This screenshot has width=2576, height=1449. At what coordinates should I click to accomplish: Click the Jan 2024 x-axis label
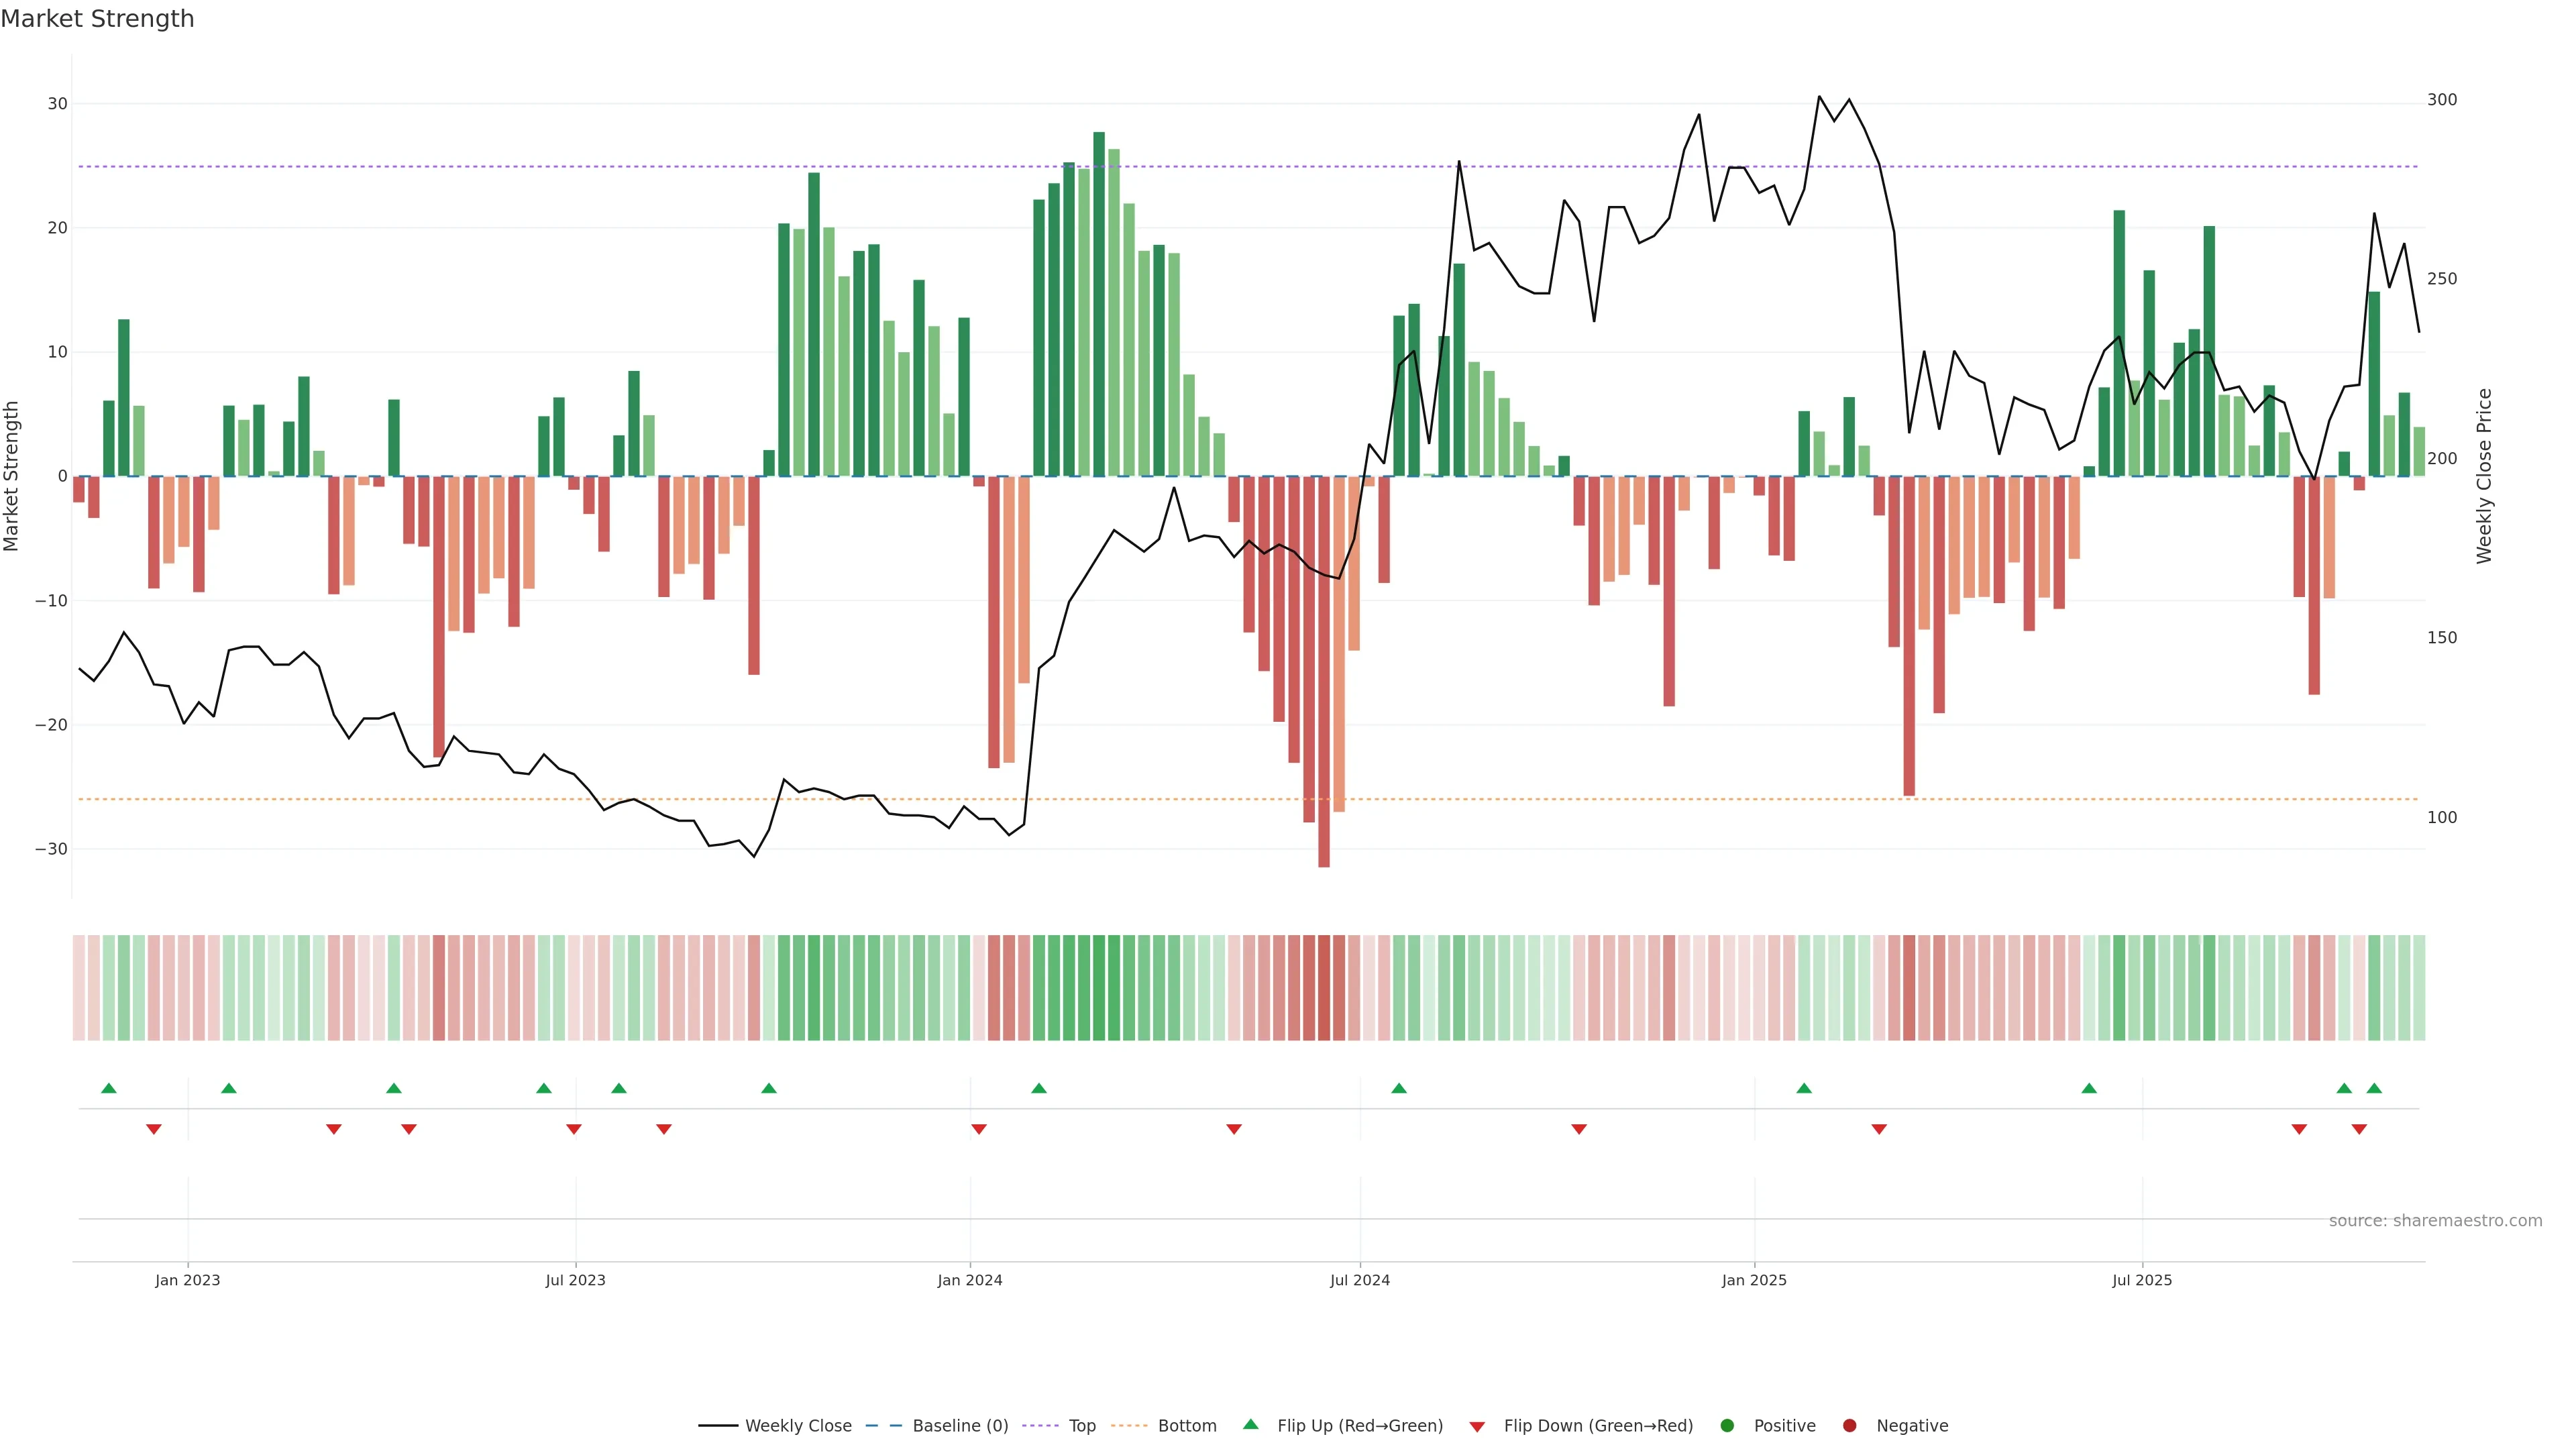969,1280
